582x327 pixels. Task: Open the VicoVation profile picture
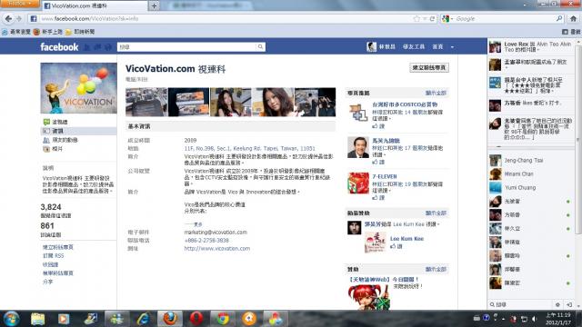click(x=79, y=88)
